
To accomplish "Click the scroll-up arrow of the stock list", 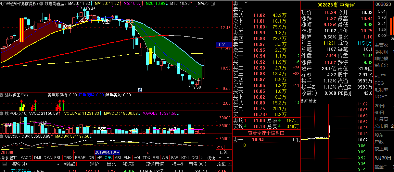I will pyautogui.click(x=230, y=164).
